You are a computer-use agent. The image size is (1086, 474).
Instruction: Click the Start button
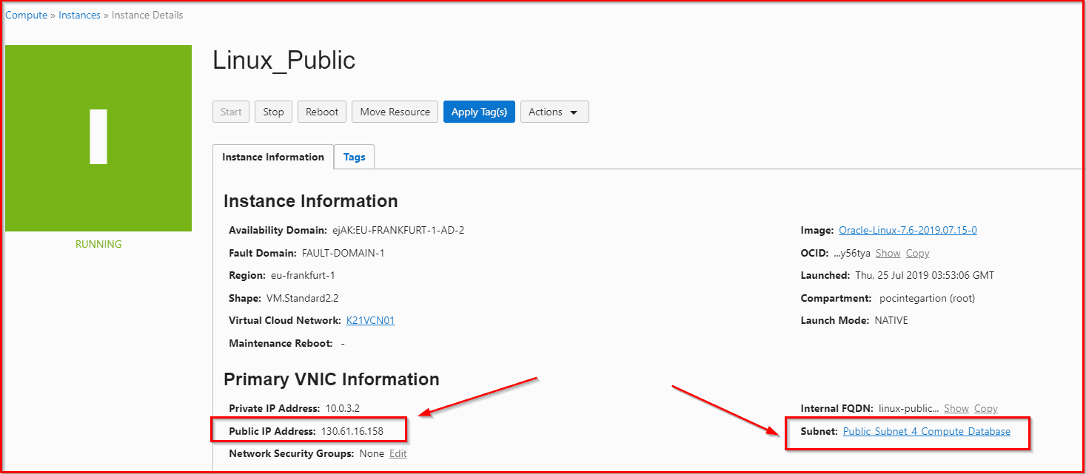(231, 112)
